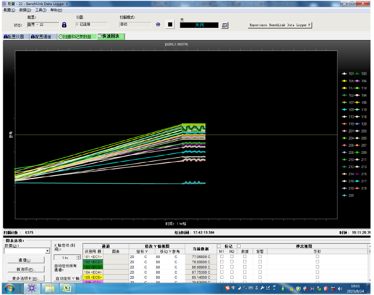Check the M1 marker box for channel 101
This screenshot has height=295, width=374.
click(222, 257)
